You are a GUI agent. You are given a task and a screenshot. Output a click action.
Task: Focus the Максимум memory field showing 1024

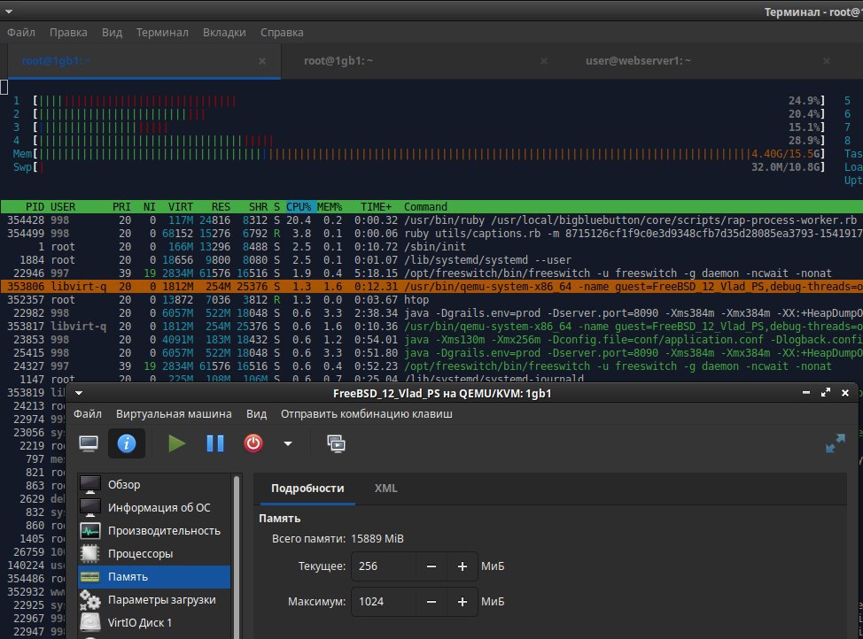385,602
